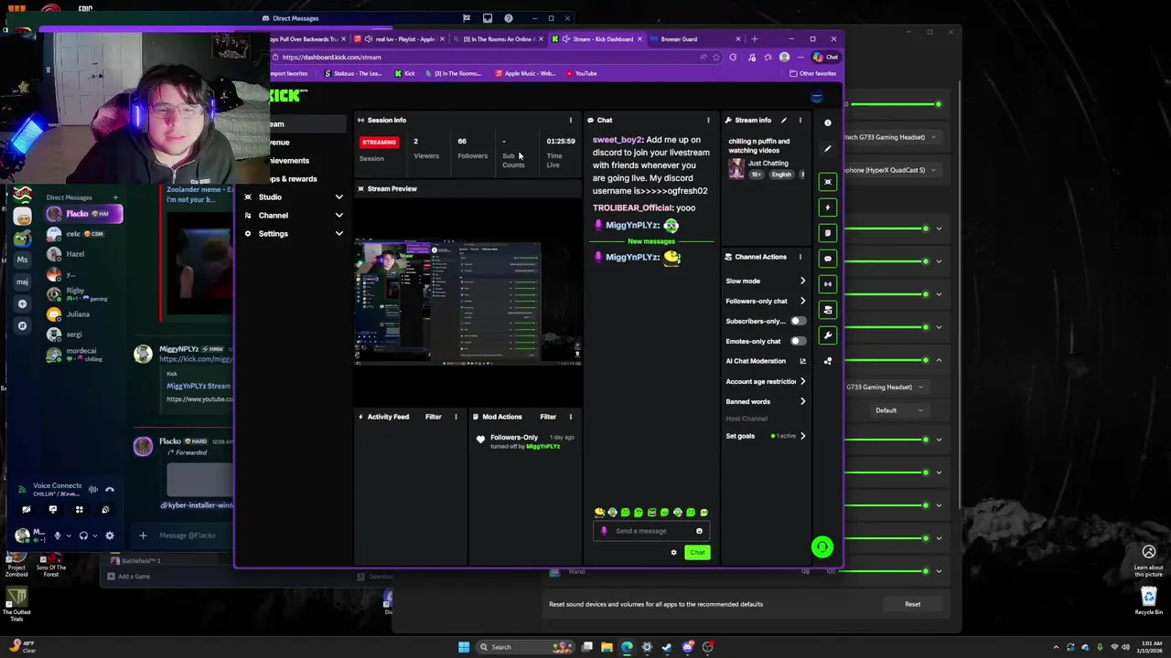Add a Discord server with plus icon

[23, 303]
